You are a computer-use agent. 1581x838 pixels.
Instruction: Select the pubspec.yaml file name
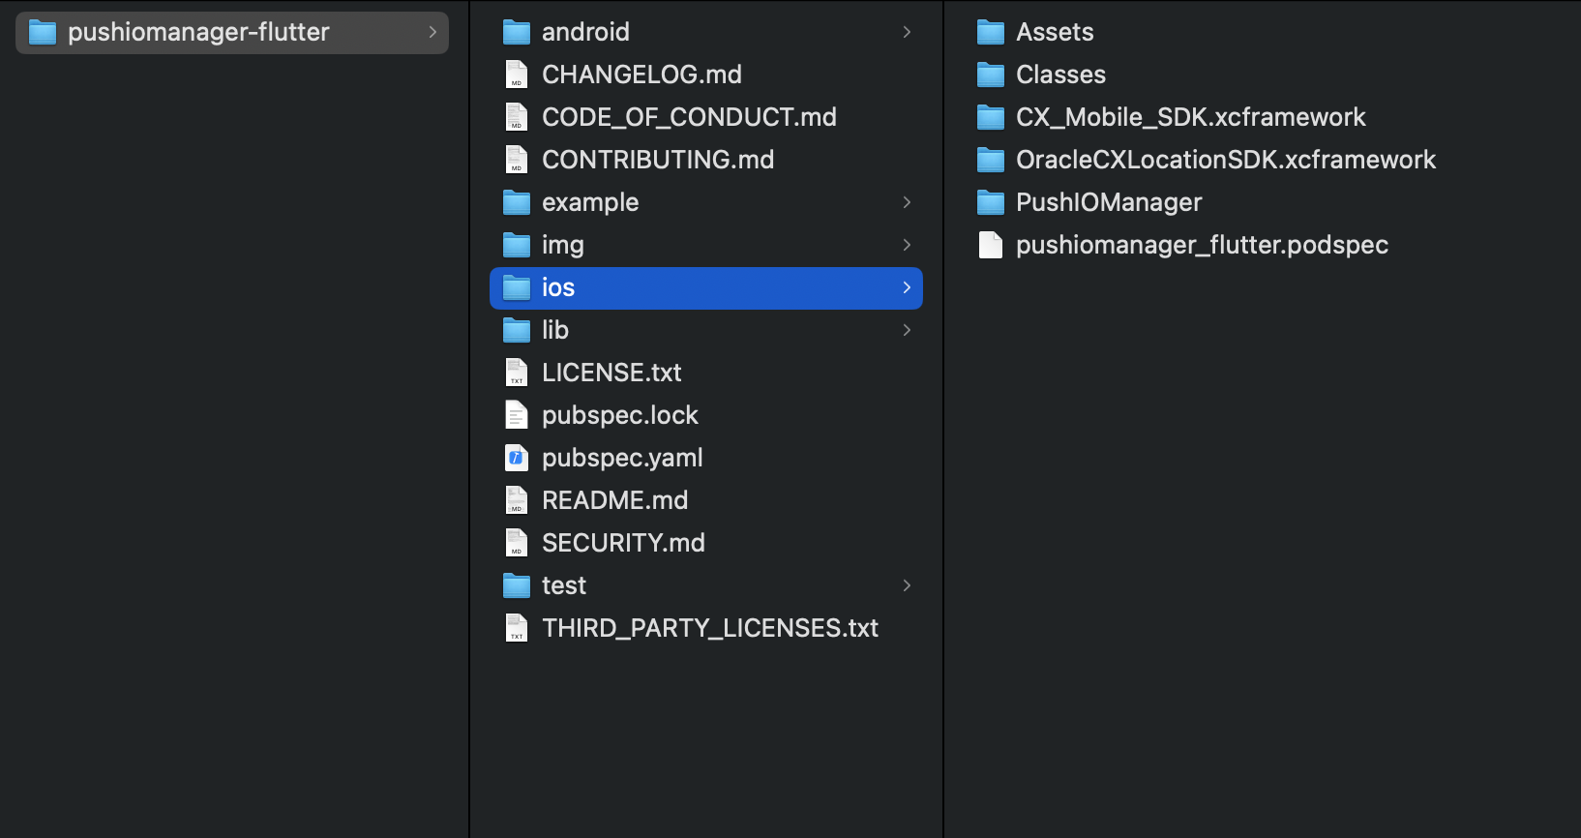click(x=622, y=458)
